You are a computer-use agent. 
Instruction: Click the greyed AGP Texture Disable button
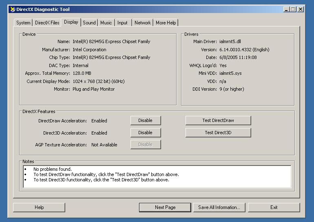(x=146, y=144)
